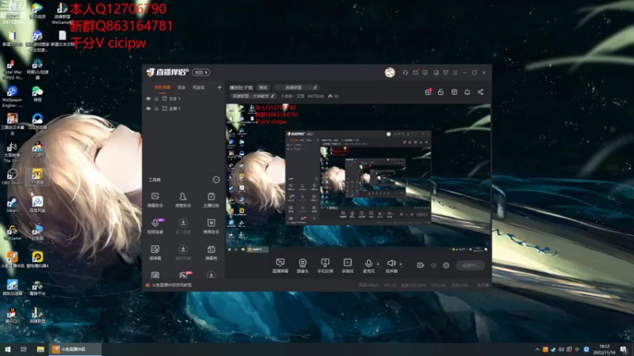This screenshot has width=634, height=356.
Task: Add a 多媒体 multimedia source
Action: [348, 266]
